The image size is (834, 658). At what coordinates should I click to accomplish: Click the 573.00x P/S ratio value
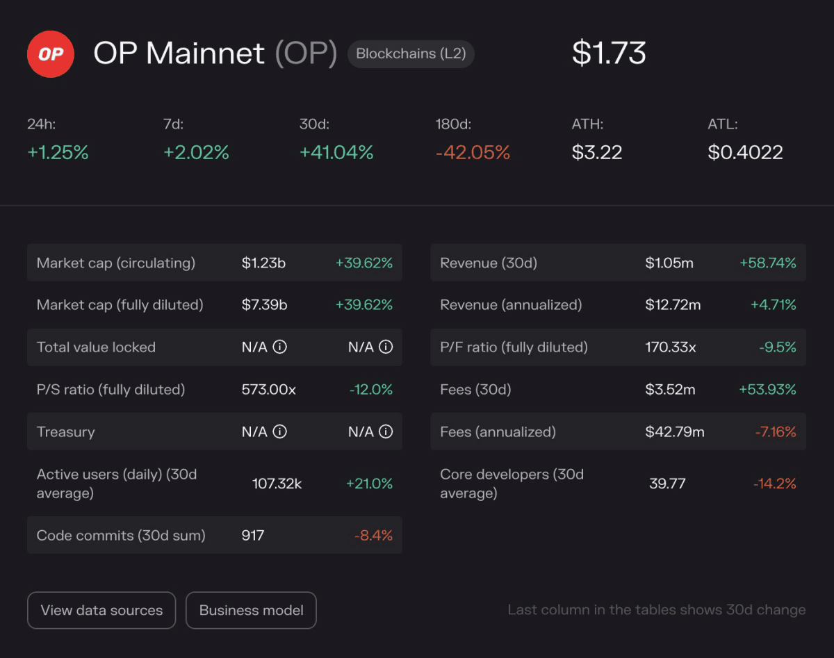(x=269, y=389)
